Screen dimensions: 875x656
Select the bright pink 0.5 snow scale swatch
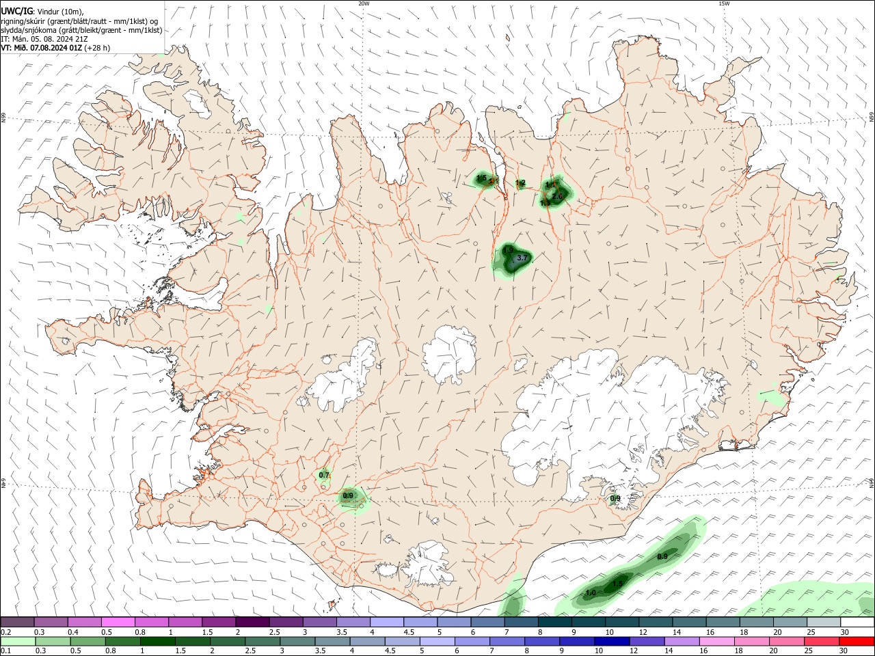(118, 622)
